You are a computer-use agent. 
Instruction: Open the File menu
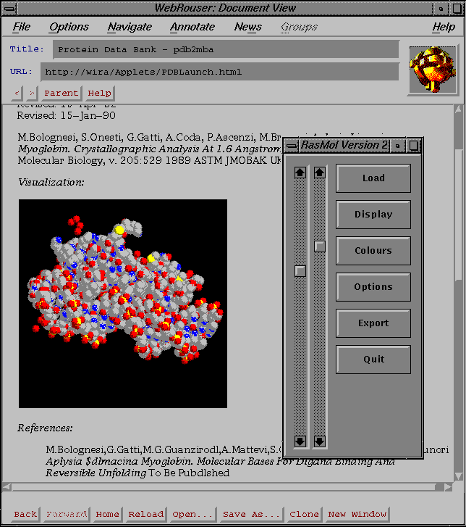22,27
